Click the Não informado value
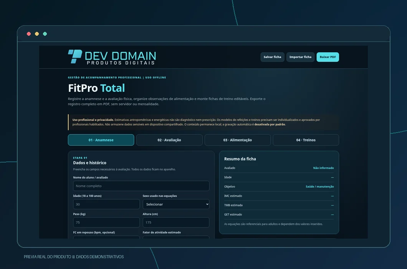The width and height of the screenshot is (407, 269). [323, 168]
